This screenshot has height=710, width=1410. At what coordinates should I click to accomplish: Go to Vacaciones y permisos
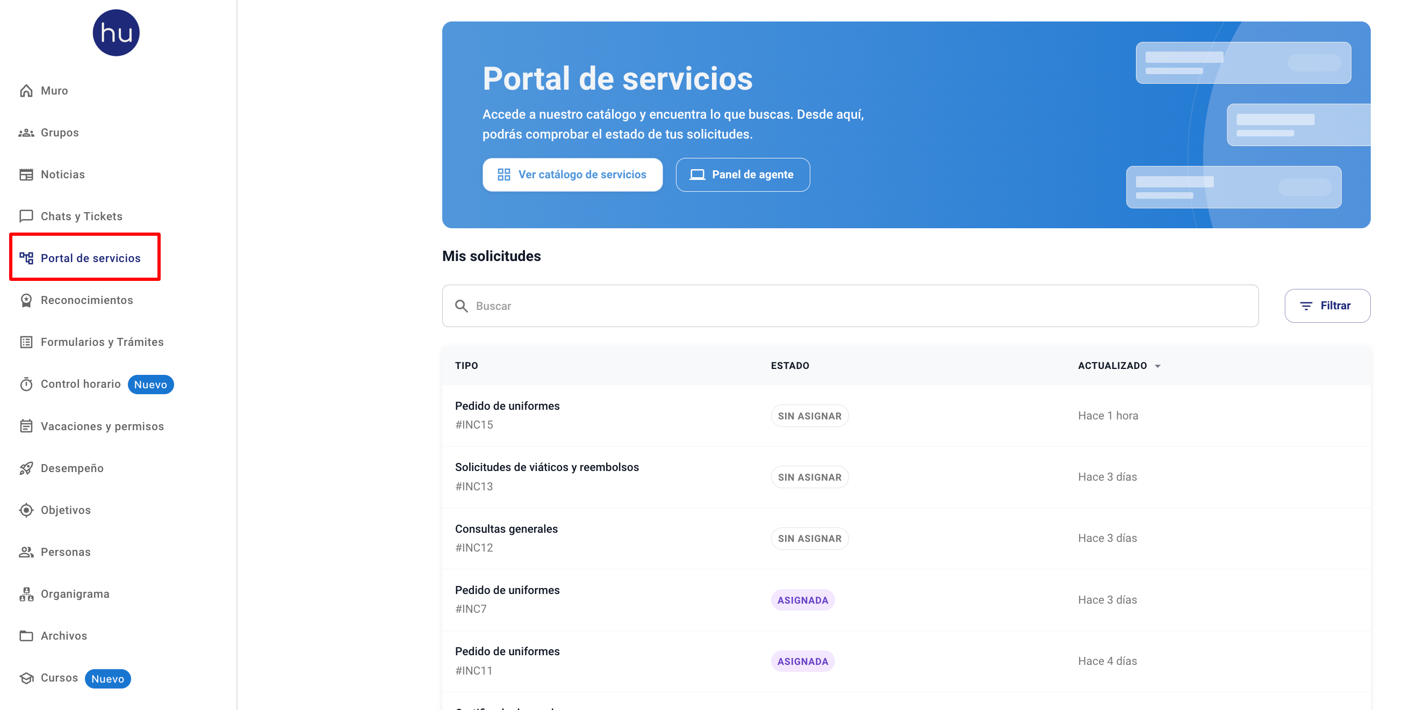coord(102,426)
